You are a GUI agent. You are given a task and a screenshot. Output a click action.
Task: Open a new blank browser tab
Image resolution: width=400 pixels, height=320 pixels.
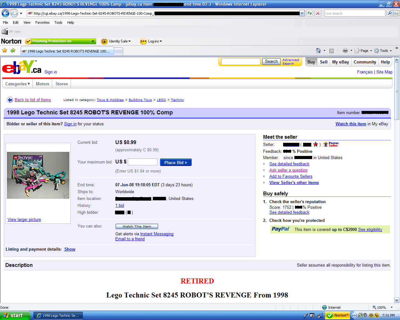point(118,51)
